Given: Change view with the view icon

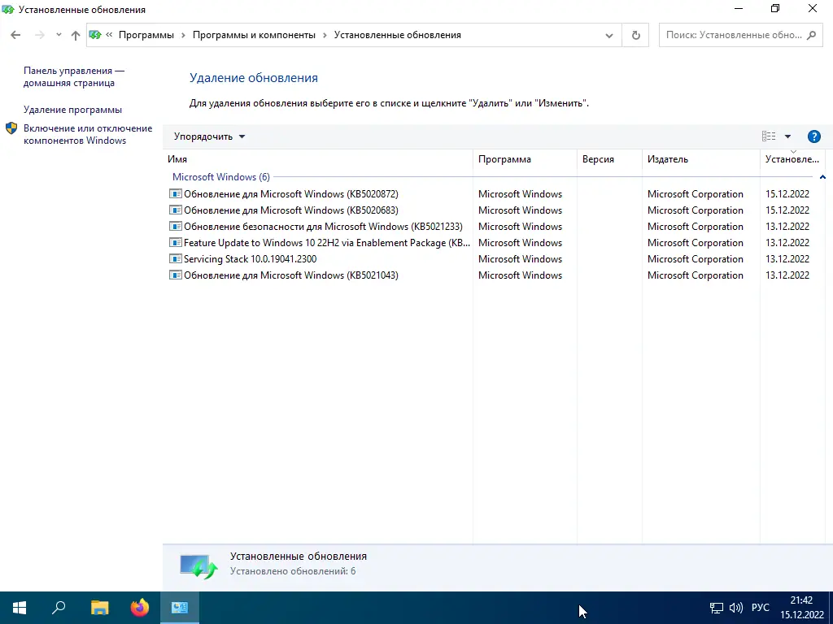Looking at the screenshot, I should (768, 136).
